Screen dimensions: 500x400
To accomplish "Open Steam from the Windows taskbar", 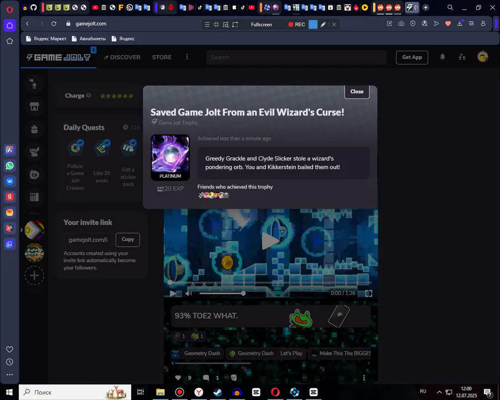I will click(218, 392).
